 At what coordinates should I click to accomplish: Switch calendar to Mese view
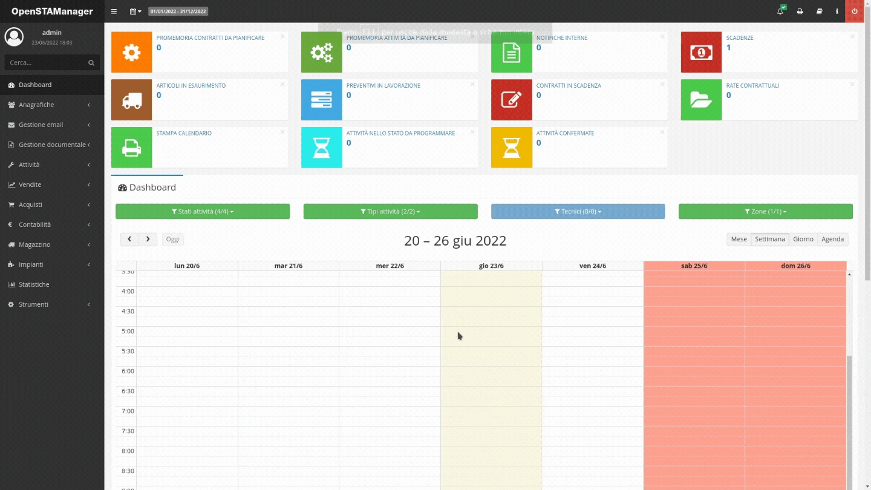(739, 240)
